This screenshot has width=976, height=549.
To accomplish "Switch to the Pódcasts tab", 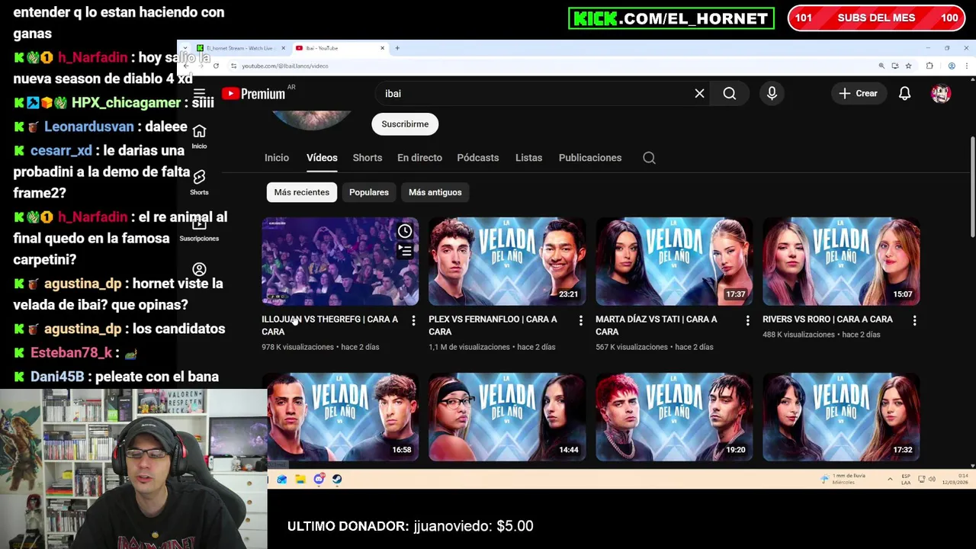I will point(478,158).
